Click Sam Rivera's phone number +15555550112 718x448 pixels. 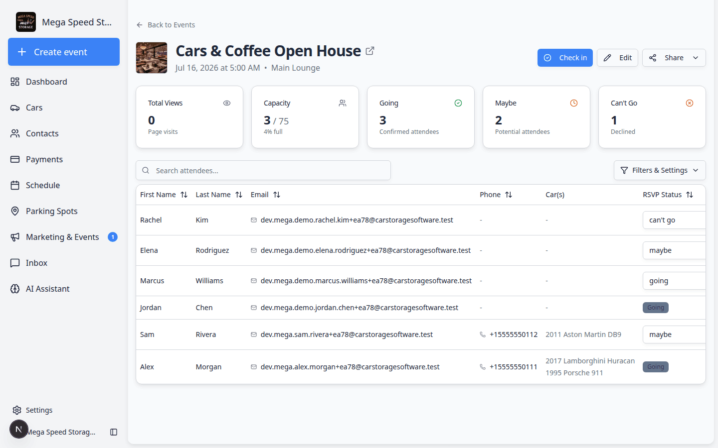(x=514, y=335)
